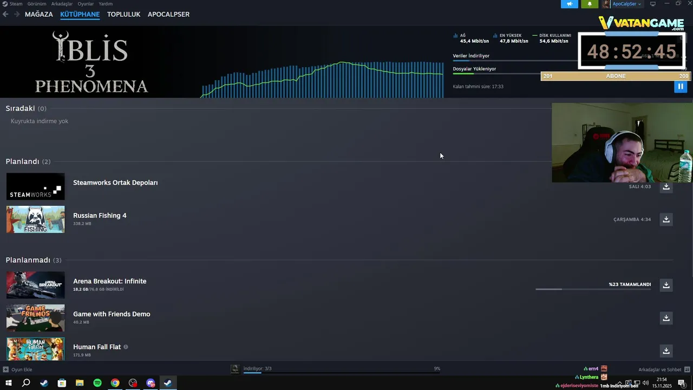This screenshot has width=693, height=390.
Task: Click the Dosyalar Yükleniyor progress bar
Action: point(496,74)
